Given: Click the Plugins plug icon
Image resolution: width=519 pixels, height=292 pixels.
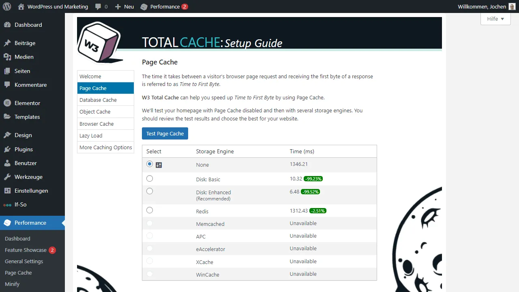Looking at the screenshot, I should pos(7,149).
